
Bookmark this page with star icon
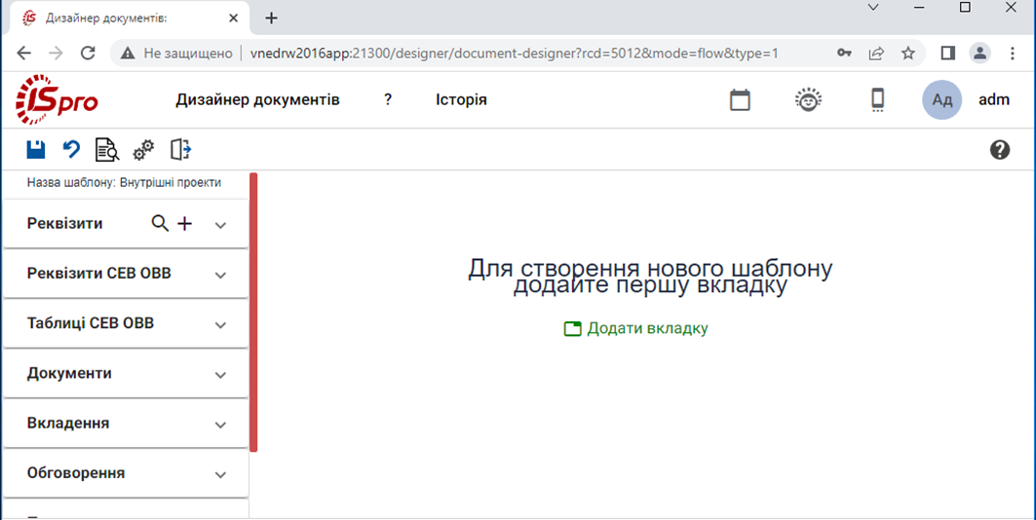pos(908,53)
